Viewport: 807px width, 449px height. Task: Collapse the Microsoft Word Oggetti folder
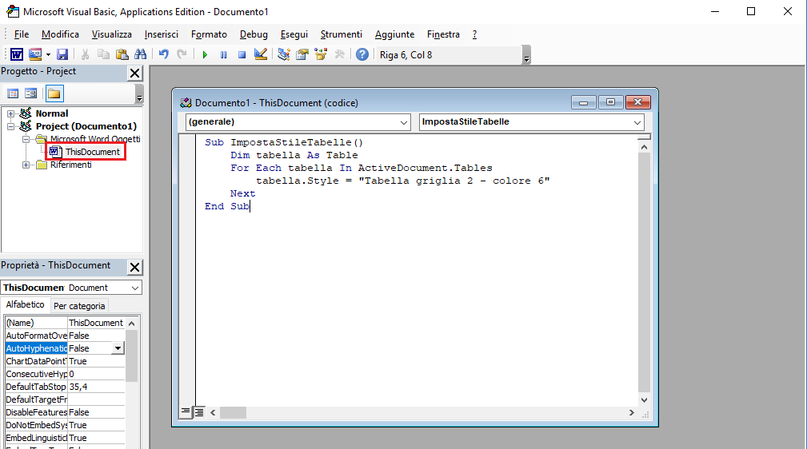point(26,139)
